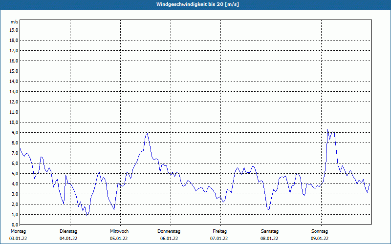Click the Donnerstag day label

point(169,231)
